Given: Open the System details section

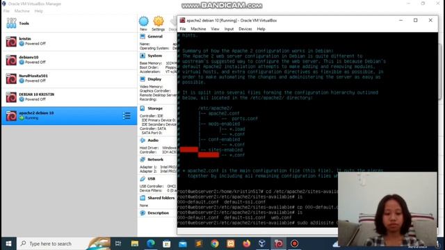Looking at the screenshot, I should coord(154,56).
